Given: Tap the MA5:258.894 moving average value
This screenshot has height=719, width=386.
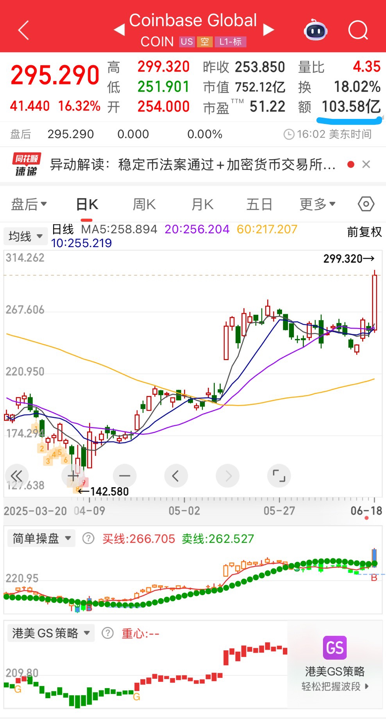Looking at the screenshot, I should tap(119, 229).
